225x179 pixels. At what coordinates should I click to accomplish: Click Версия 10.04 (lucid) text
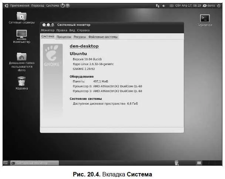point(87,59)
